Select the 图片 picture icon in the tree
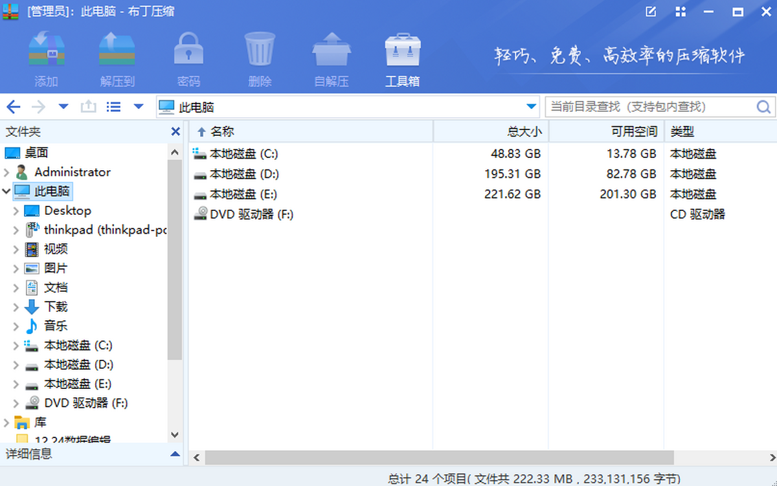Image resolution: width=777 pixels, height=486 pixels. tap(32, 268)
